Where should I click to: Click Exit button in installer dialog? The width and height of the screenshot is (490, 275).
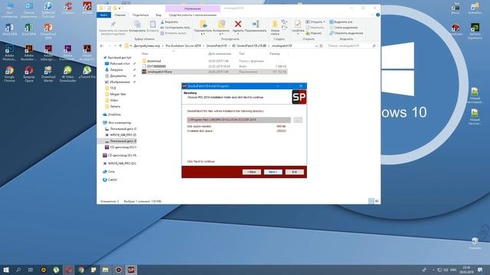coord(294,172)
